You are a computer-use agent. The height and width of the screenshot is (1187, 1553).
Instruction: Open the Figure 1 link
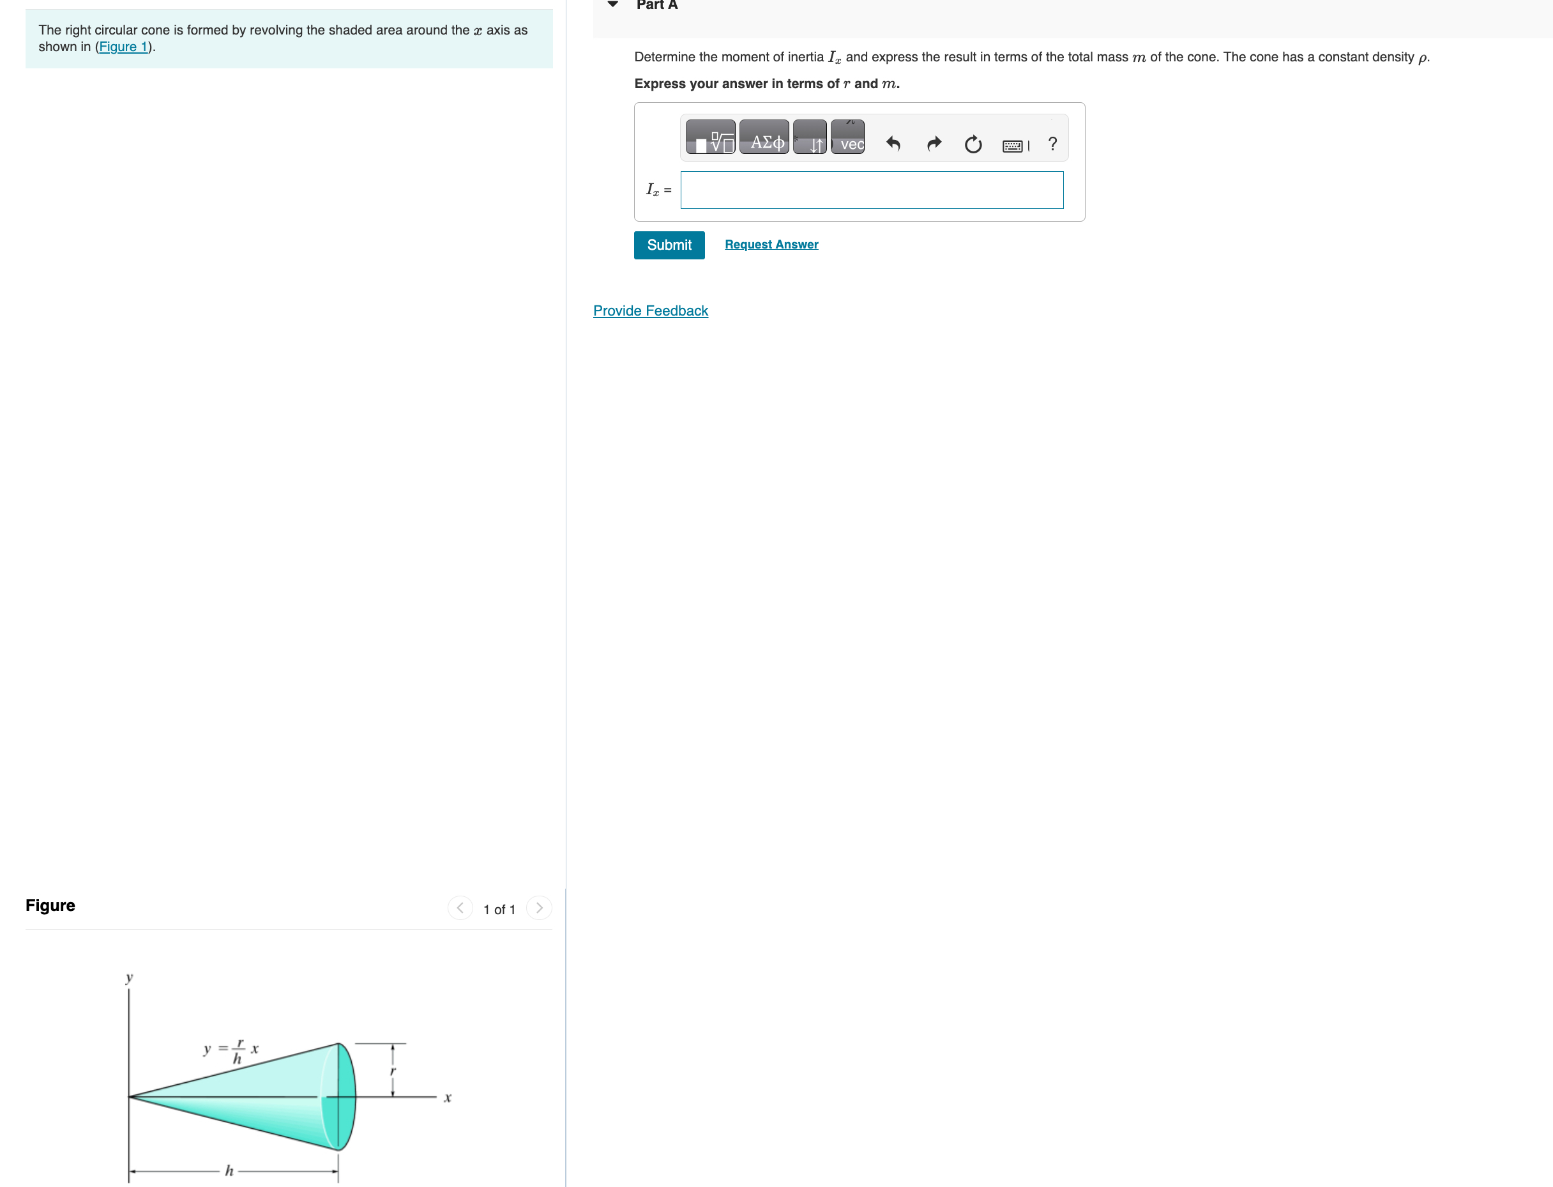coord(124,47)
